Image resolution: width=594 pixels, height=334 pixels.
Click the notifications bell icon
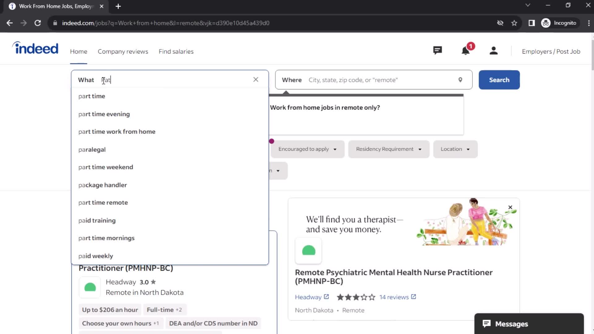[x=466, y=51]
